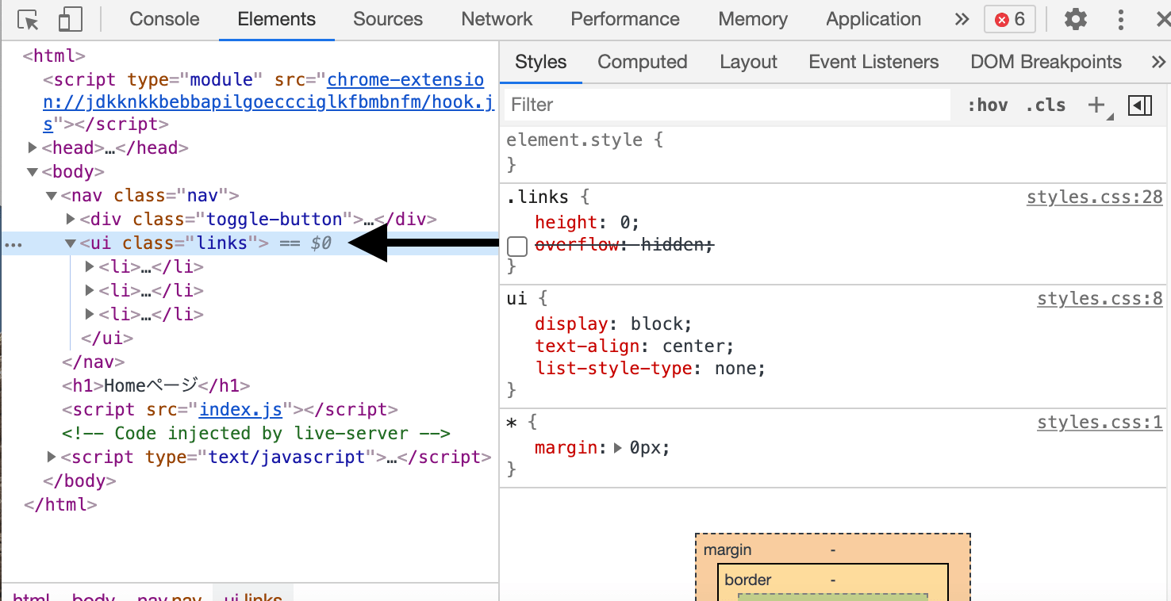1171x601 pixels.
Task: Toggle :hov element state panel
Action: click(x=988, y=105)
